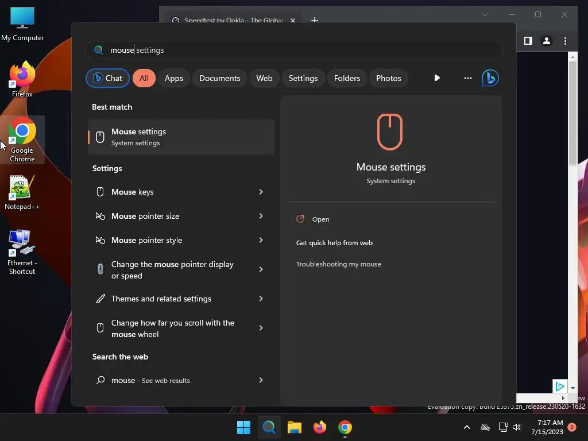The height and width of the screenshot is (441, 588).
Task: Select the Web filter tab
Action: (264, 78)
